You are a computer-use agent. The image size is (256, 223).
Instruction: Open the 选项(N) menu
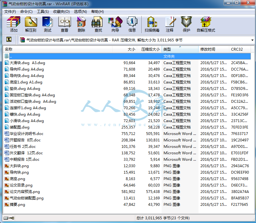[80, 12]
